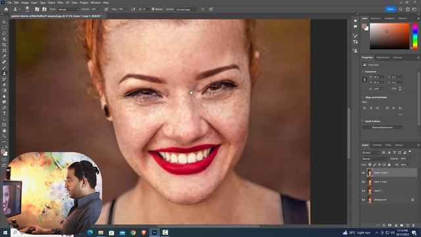Add a layer mask
The height and width of the screenshot is (237, 421).
pos(389,225)
